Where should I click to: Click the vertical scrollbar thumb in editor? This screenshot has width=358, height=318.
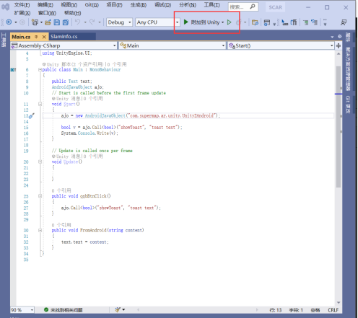[x=339, y=127]
